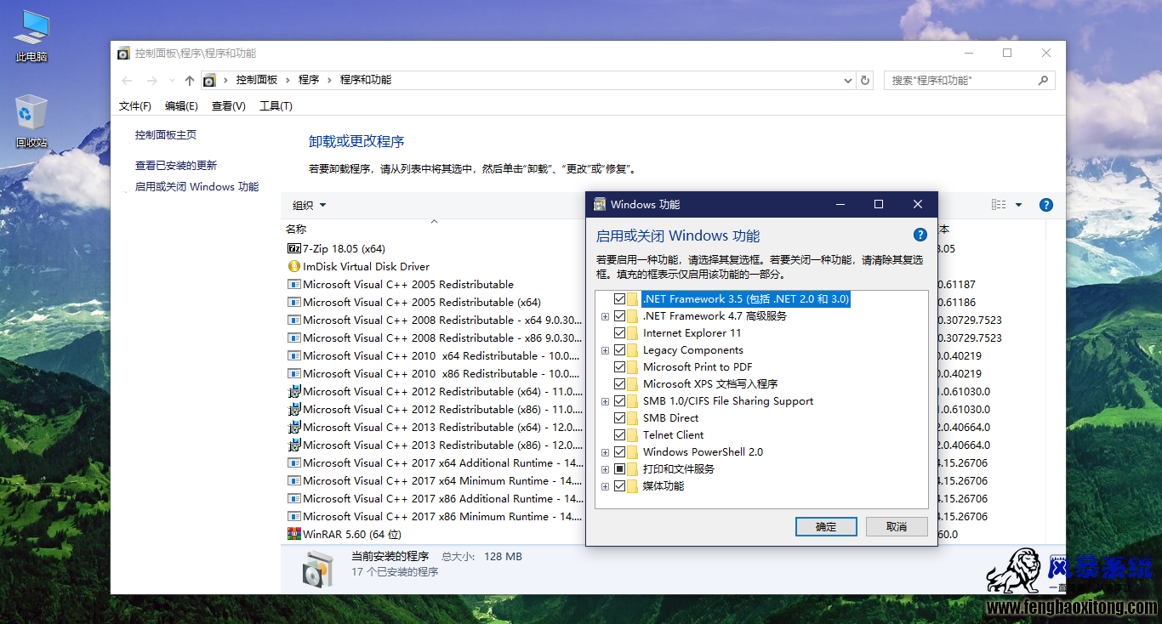Click the 确定 button in Windows Features
This screenshot has height=624, width=1162.
click(x=825, y=527)
